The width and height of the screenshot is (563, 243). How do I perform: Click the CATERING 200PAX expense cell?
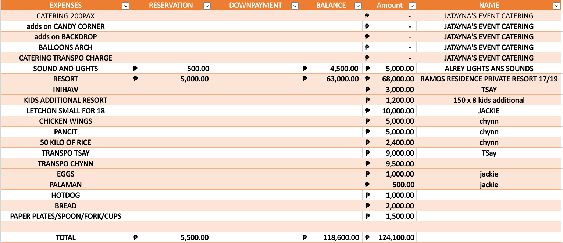point(65,16)
